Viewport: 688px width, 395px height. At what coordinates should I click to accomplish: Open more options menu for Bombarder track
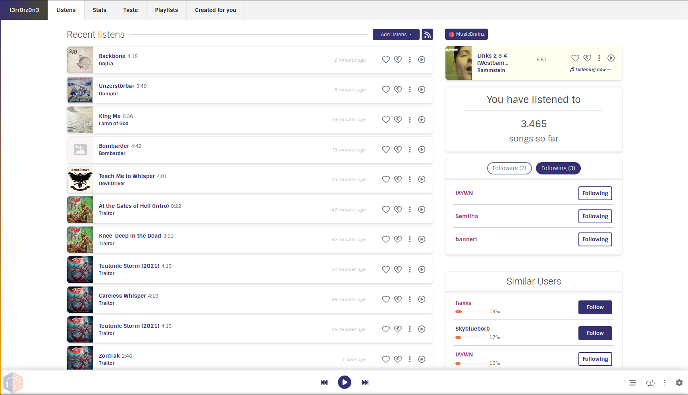pyautogui.click(x=410, y=149)
